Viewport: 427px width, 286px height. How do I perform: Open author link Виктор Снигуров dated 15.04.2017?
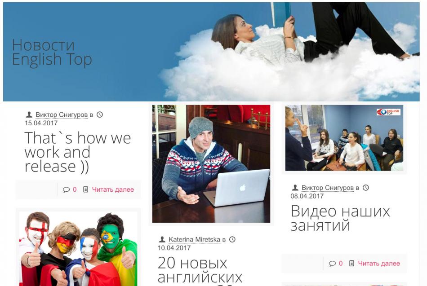coord(62,115)
